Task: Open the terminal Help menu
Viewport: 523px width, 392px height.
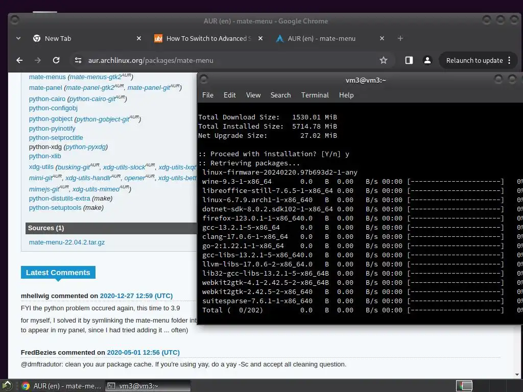Action: (x=346, y=95)
